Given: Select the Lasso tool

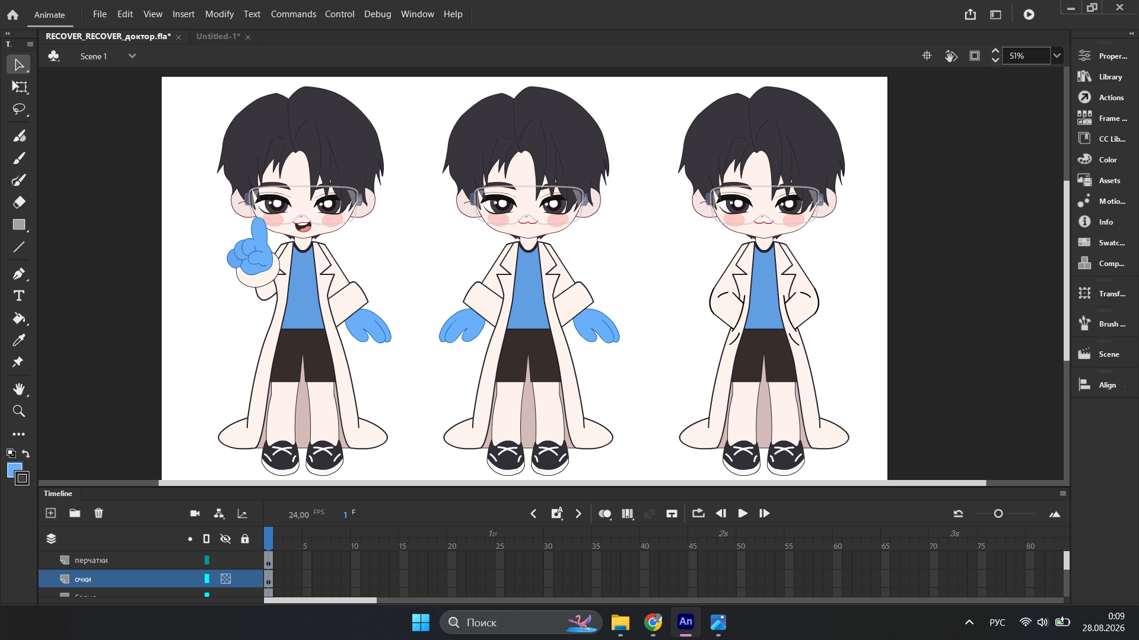Looking at the screenshot, I should [x=19, y=110].
